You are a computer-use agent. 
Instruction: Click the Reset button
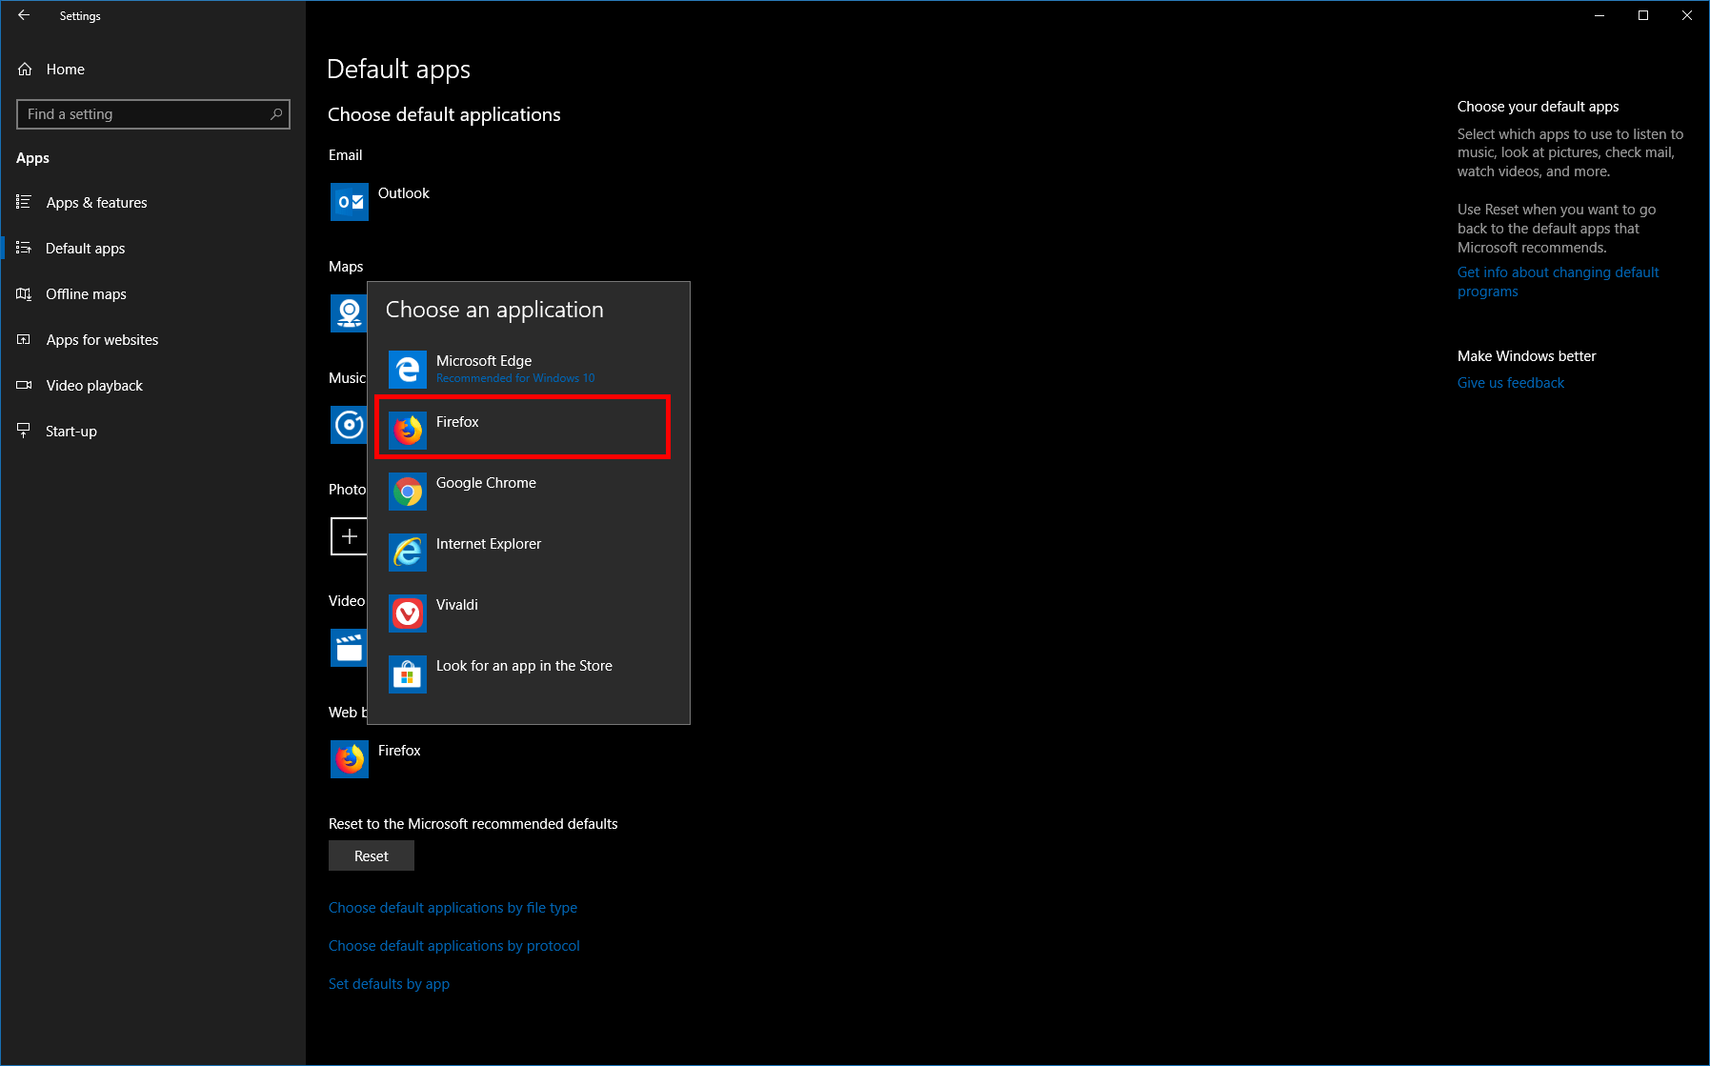pyautogui.click(x=372, y=855)
